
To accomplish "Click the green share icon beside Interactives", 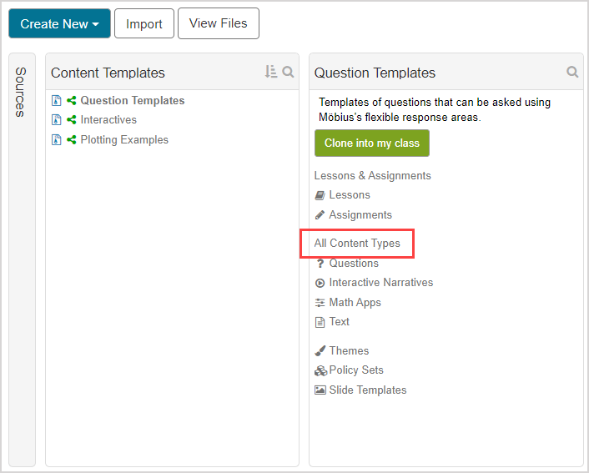I will (72, 120).
